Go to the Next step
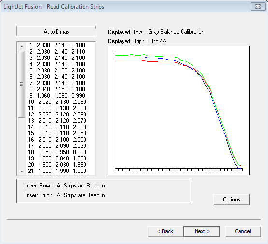Screen dimensions: 268x244 coord(202,231)
